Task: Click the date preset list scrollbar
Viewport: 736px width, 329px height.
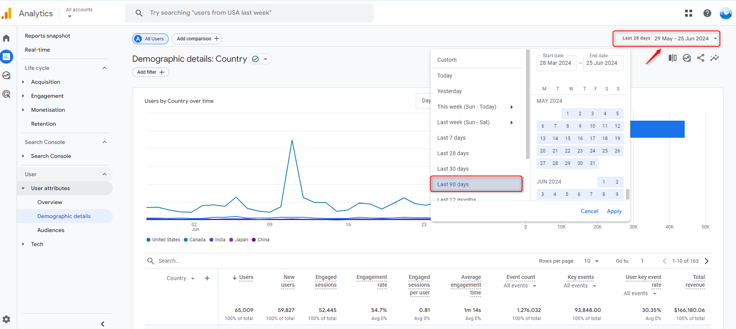Action: pyautogui.click(x=528, y=104)
